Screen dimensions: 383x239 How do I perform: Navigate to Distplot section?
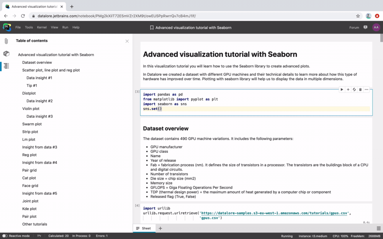pyautogui.click(x=29, y=93)
